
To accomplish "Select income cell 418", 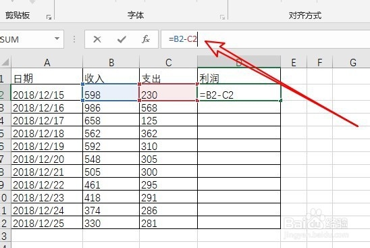I will click(x=111, y=196).
